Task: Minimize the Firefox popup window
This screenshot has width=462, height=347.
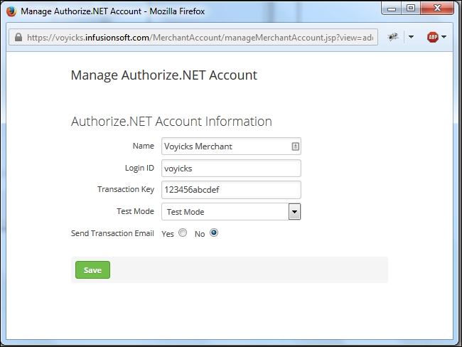Action: [390, 11]
